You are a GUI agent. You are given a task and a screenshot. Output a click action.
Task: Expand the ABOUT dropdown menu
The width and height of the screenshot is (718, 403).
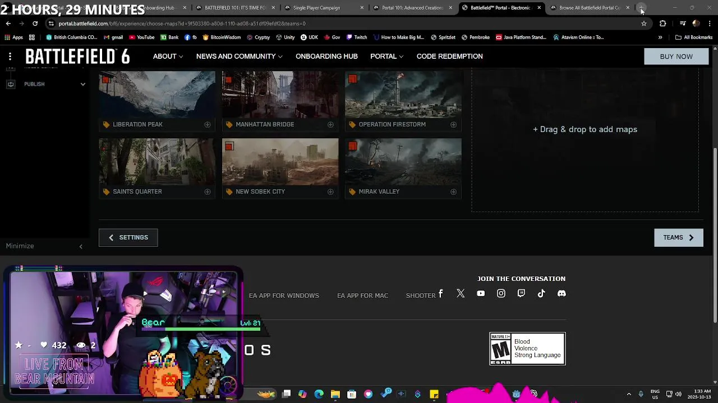168,57
